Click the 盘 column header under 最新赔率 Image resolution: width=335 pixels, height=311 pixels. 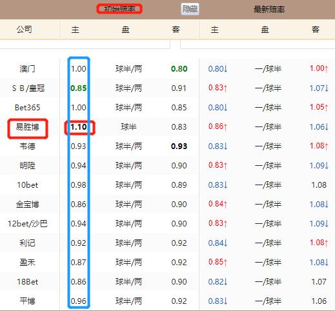click(x=265, y=30)
